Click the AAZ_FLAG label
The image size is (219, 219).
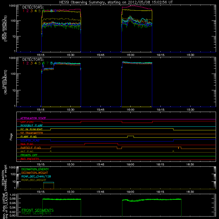click(x=27, y=151)
